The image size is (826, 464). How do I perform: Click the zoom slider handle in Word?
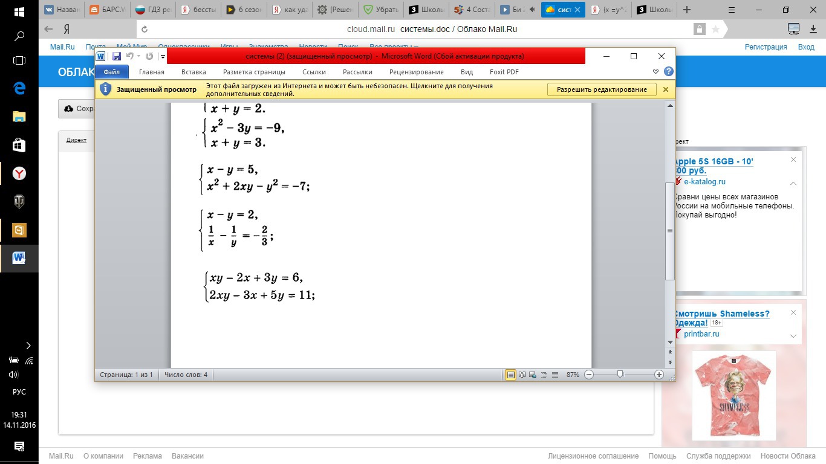[620, 375]
